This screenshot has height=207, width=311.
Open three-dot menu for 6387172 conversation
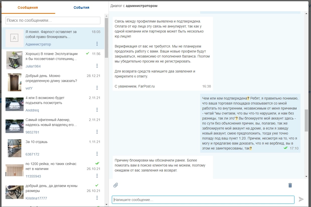point(97,154)
